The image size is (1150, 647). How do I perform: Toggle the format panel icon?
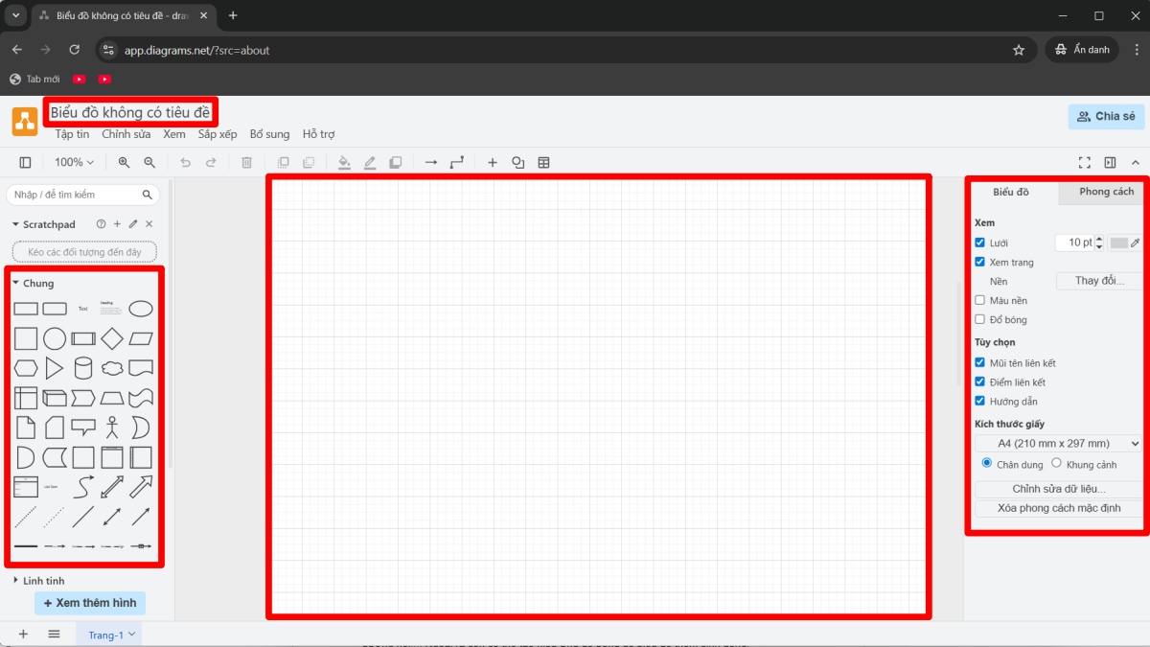point(1110,163)
